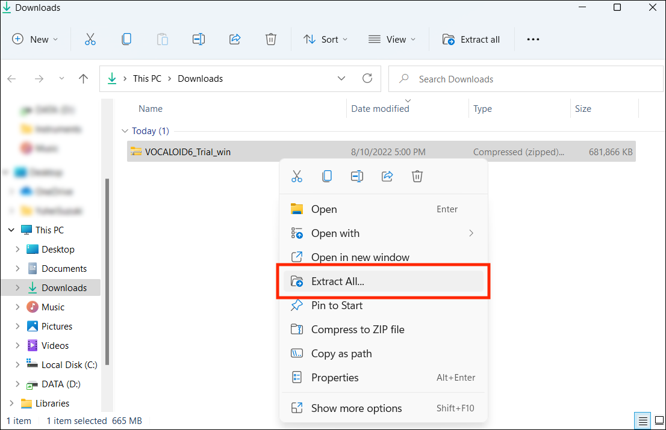Click the Copy icon in the context menu
The width and height of the screenshot is (666, 430).
(x=327, y=176)
